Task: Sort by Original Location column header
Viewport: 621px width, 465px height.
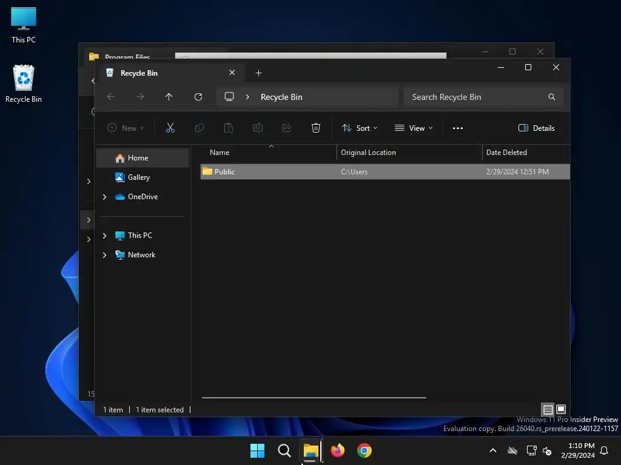Action: pyautogui.click(x=409, y=153)
